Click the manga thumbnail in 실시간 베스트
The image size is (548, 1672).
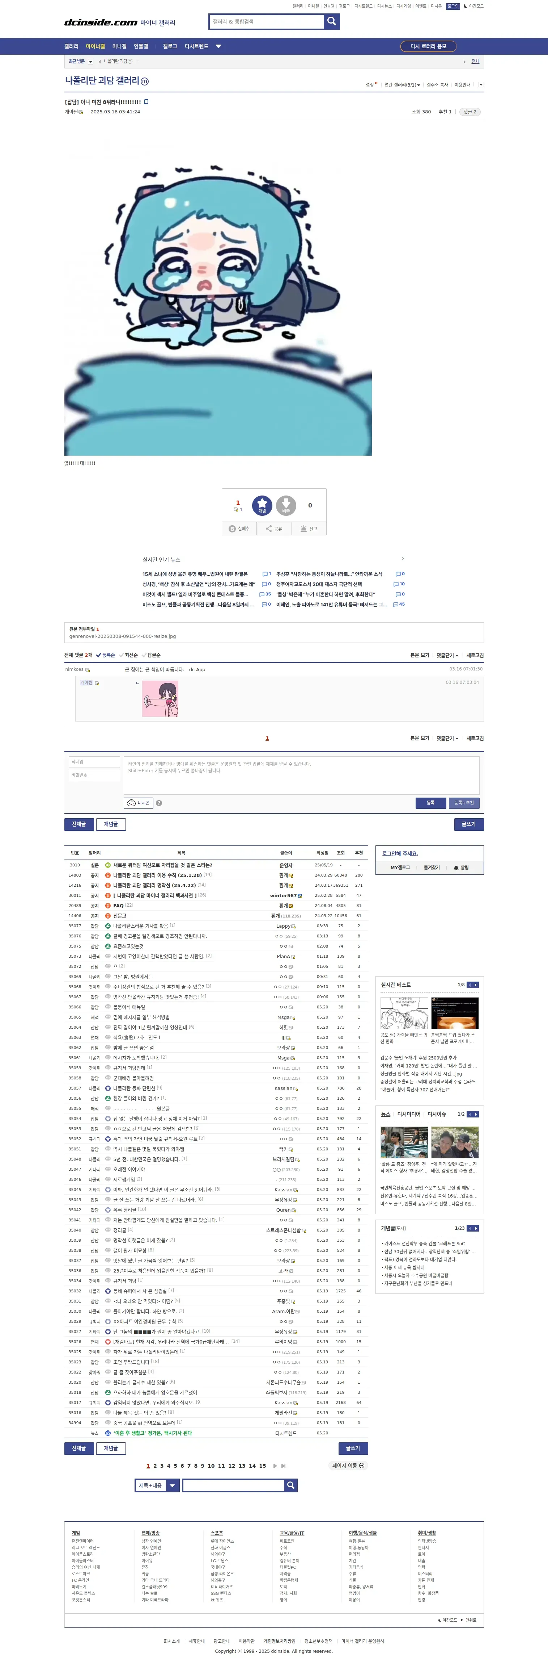click(404, 1012)
